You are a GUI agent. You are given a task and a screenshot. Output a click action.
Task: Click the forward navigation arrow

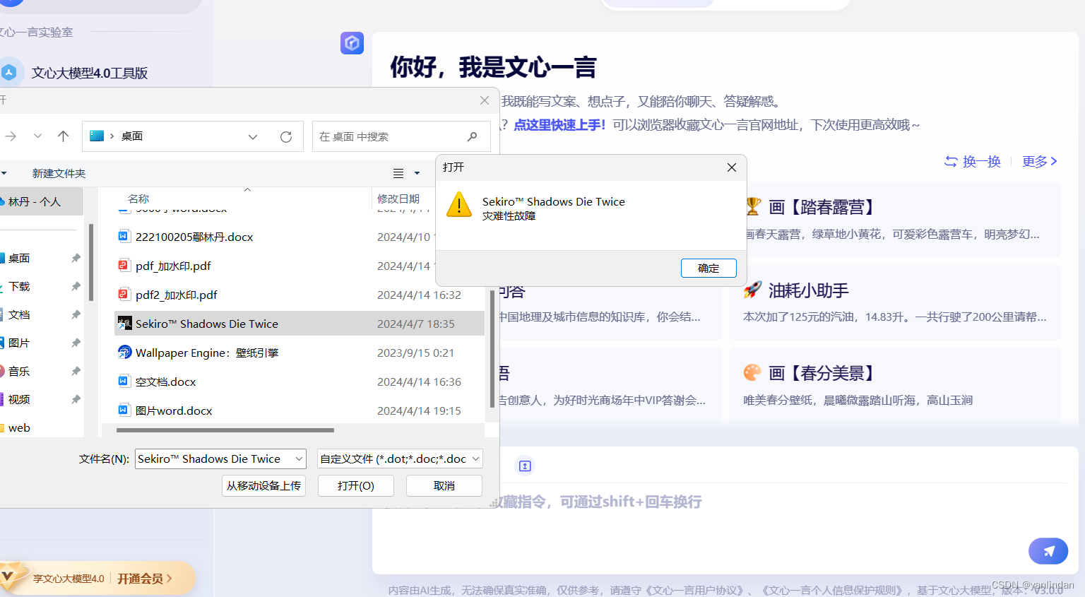[11, 136]
